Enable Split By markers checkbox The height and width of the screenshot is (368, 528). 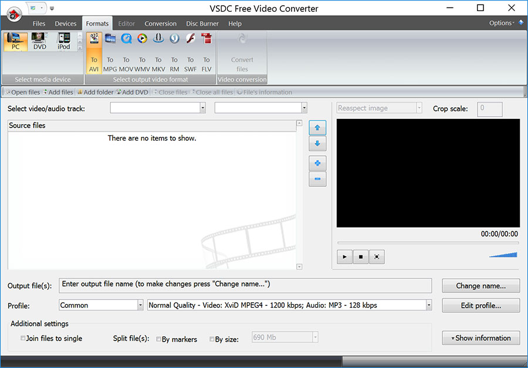point(158,339)
